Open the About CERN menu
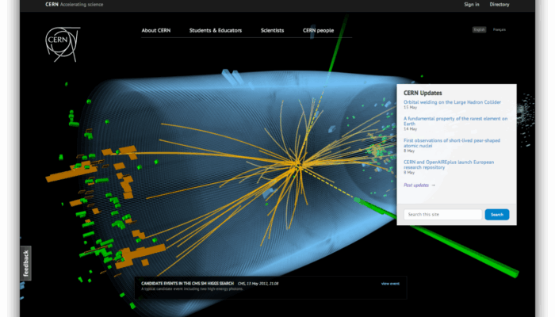The height and width of the screenshot is (317, 555). [x=156, y=30]
